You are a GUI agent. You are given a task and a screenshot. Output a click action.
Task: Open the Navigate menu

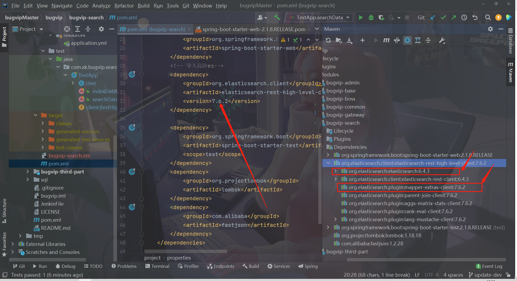click(62, 5)
